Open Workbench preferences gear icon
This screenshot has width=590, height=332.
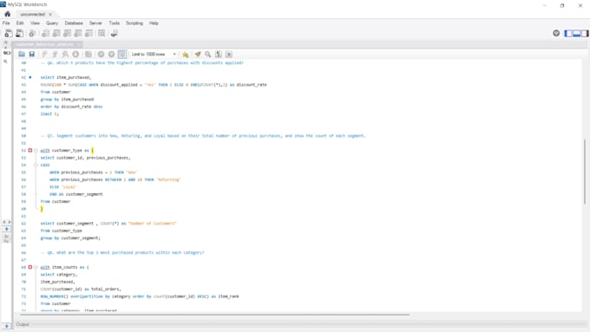pyautogui.click(x=556, y=33)
